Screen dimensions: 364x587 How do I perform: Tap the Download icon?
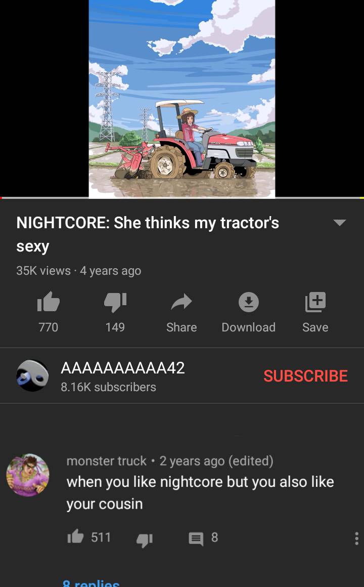tap(248, 302)
